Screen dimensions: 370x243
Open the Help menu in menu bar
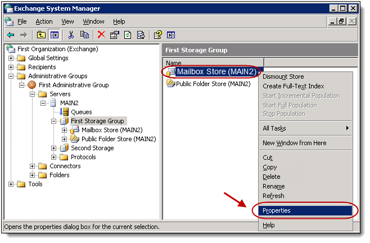[x=119, y=21]
